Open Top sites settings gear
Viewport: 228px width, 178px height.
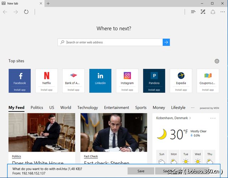click(x=217, y=61)
